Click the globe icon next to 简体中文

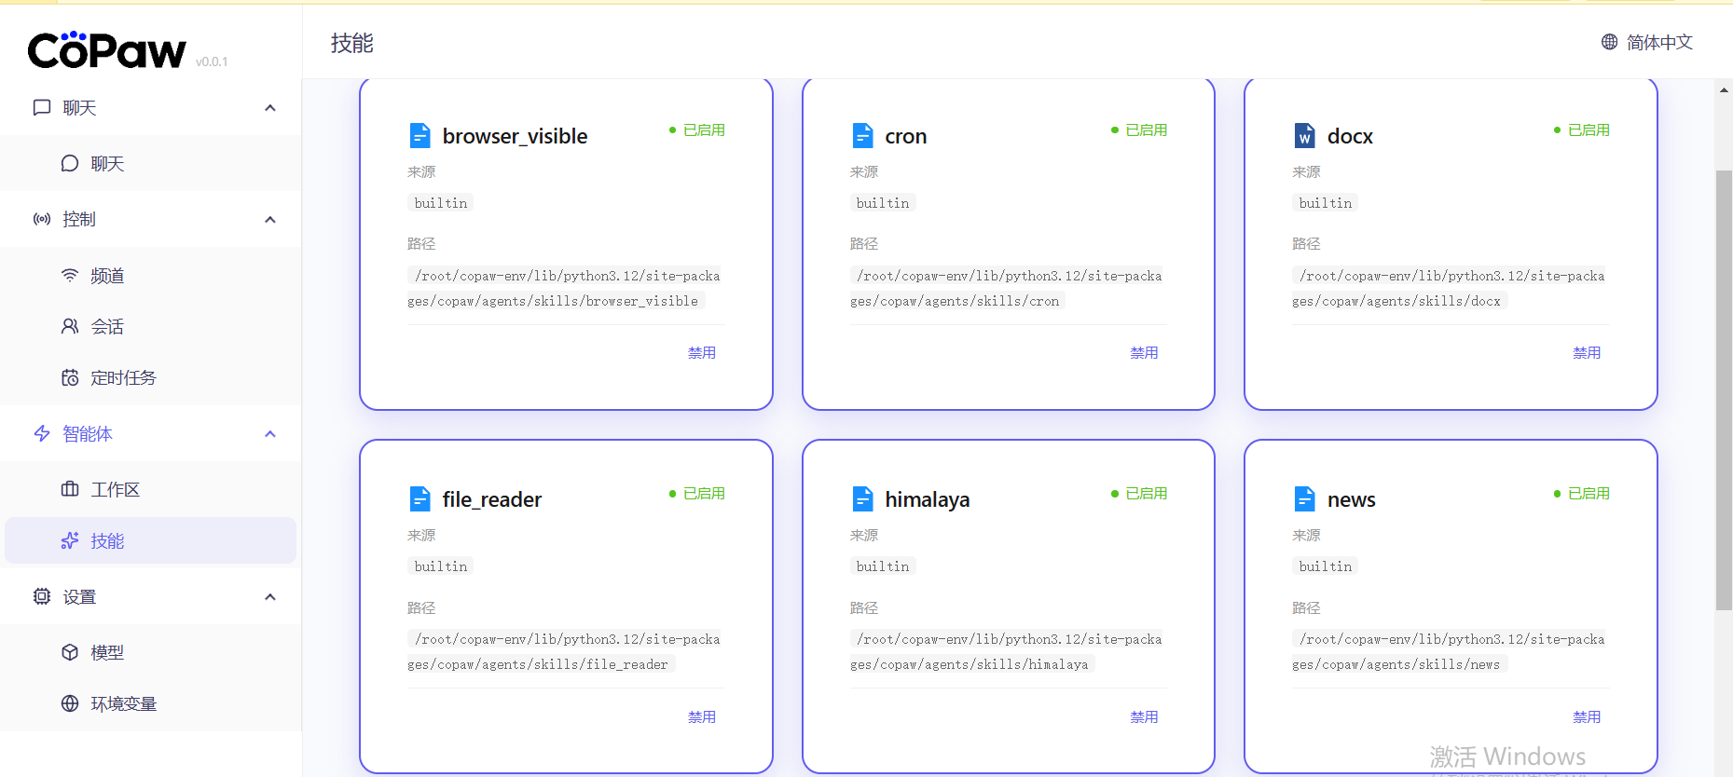click(1610, 42)
